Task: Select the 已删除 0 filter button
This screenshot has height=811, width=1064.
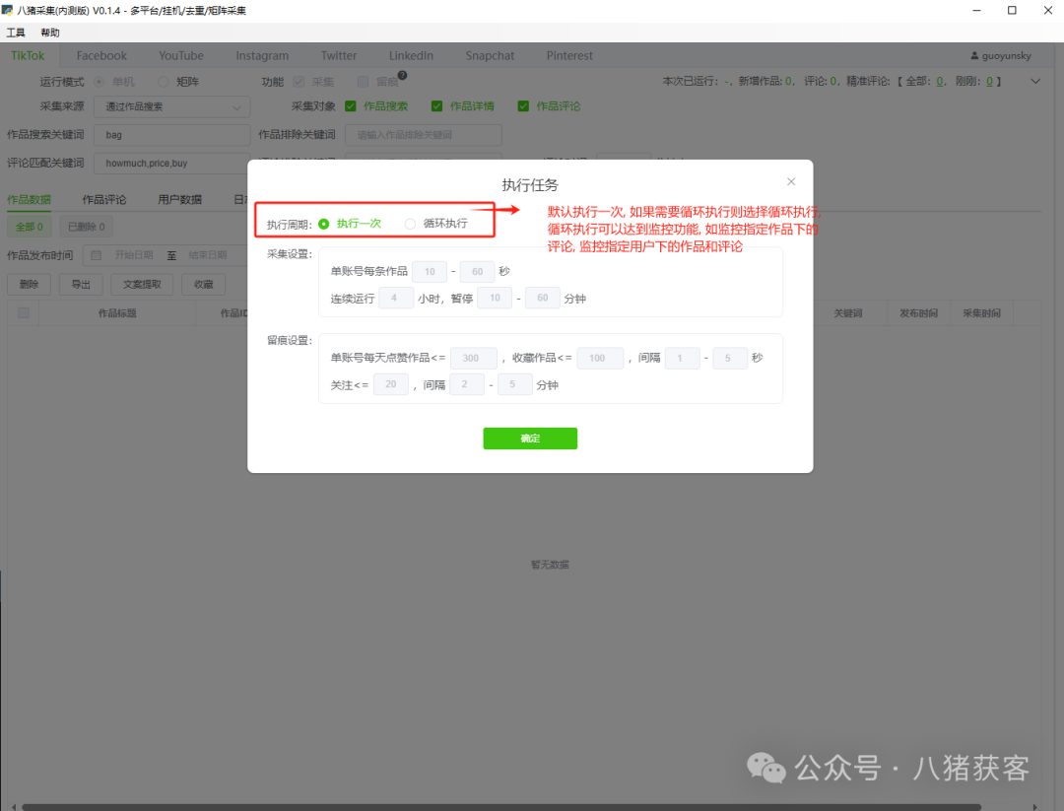Action: pyautogui.click(x=86, y=227)
